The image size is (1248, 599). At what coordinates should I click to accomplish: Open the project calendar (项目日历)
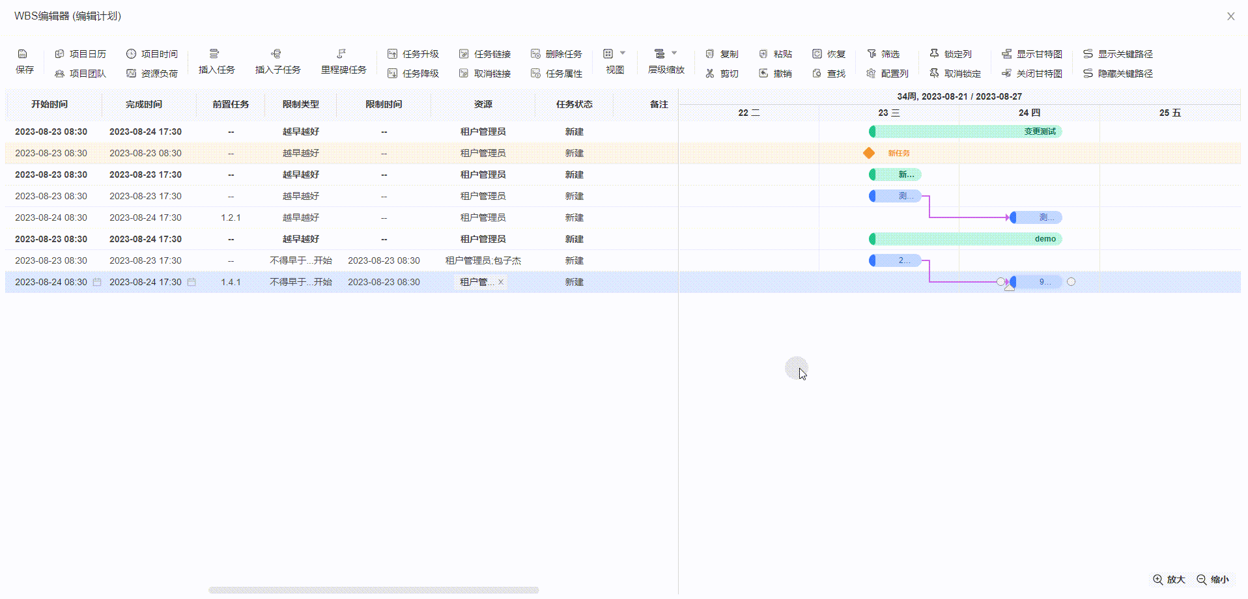click(x=80, y=54)
